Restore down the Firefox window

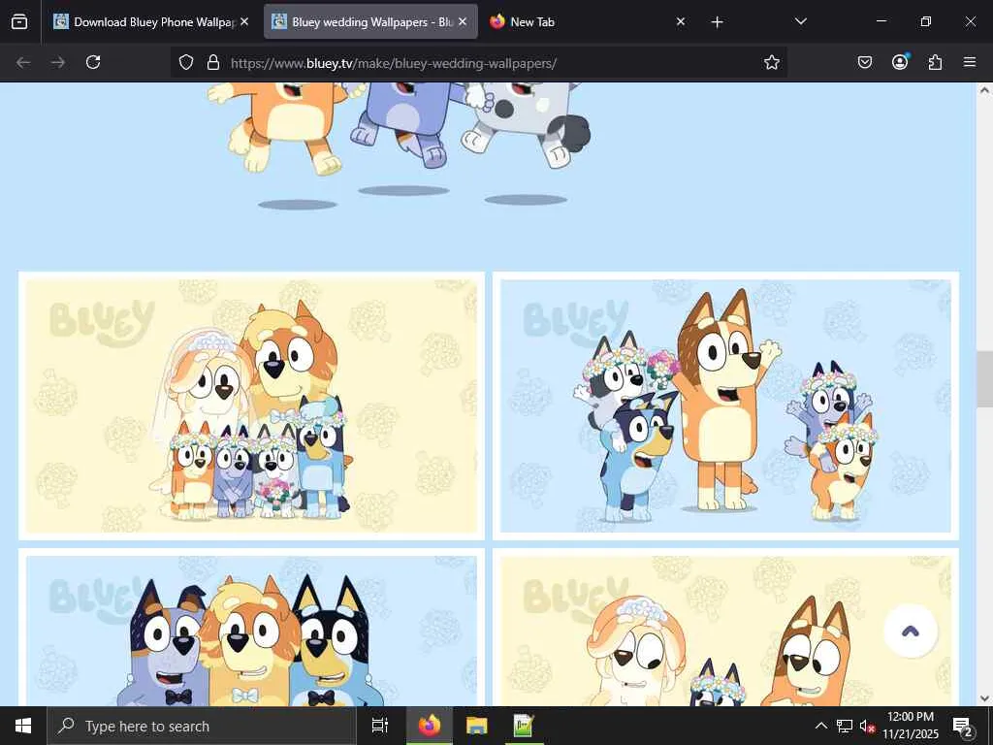tap(926, 21)
